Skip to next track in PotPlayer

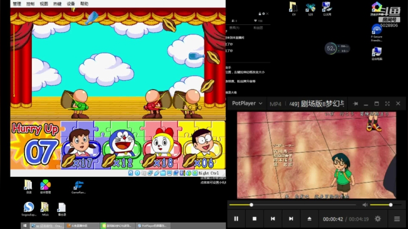coord(291,219)
